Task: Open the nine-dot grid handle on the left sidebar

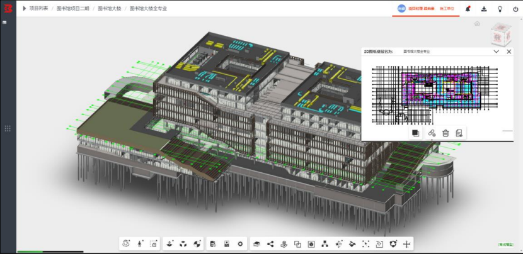Action: (8, 128)
